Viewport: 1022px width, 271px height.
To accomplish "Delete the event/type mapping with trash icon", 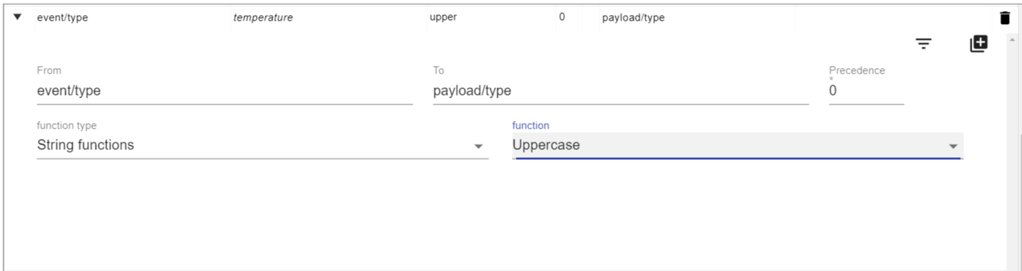I will (x=1005, y=18).
